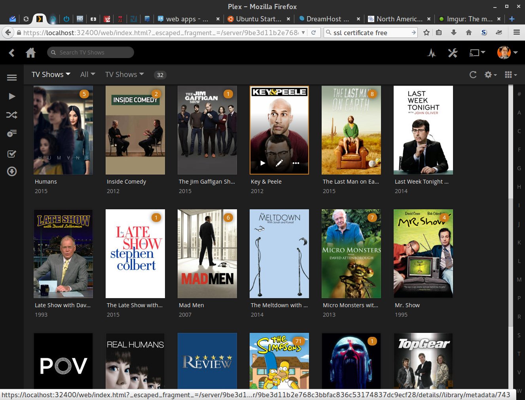Jump to letter S in alphabet index
This screenshot has width=525, height=400.
519,335
